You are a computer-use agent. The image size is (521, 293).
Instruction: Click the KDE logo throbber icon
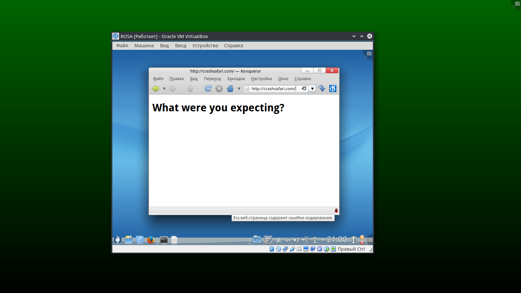tap(332, 89)
